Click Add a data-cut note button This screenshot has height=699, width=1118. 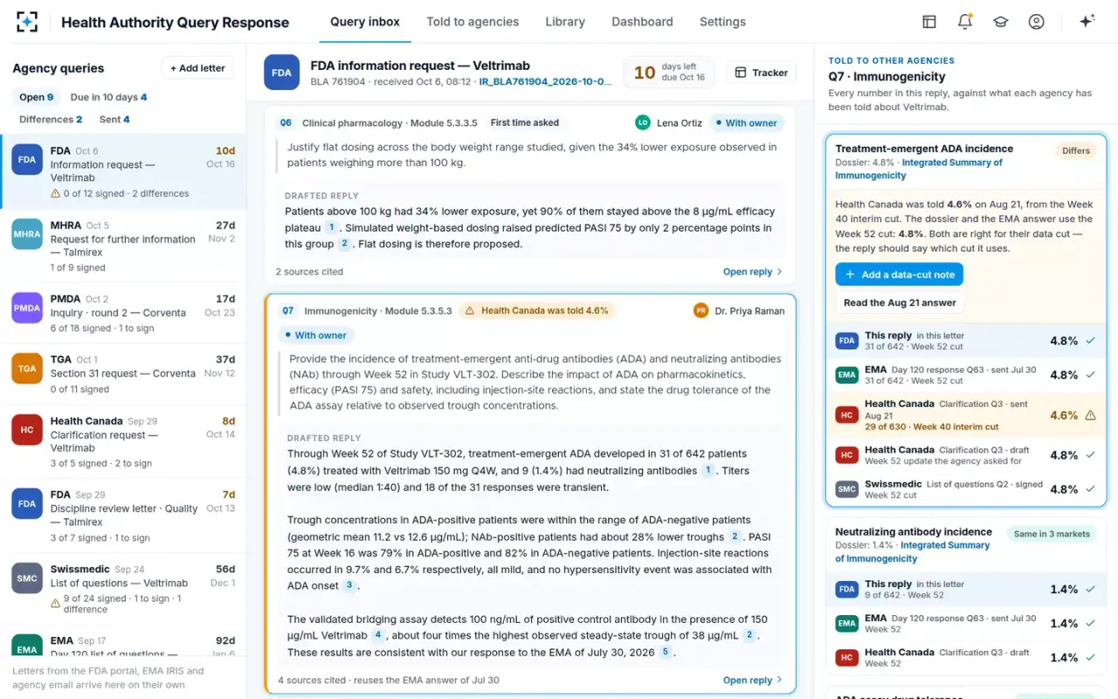(x=899, y=274)
